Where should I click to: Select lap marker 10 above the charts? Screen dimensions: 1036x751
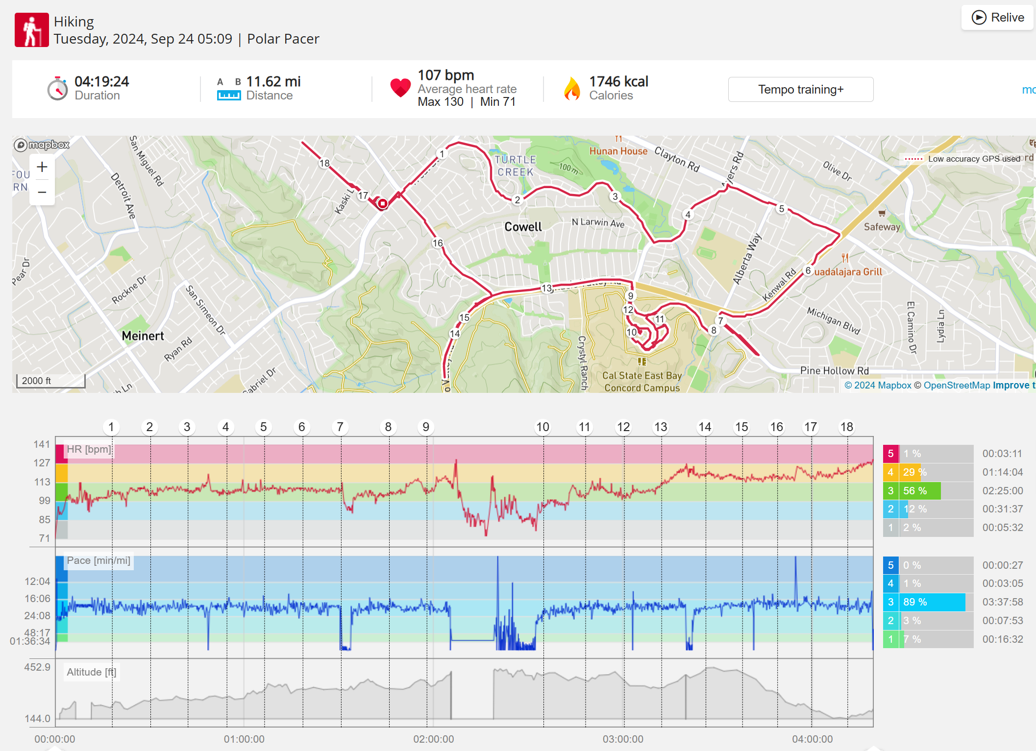coord(543,427)
